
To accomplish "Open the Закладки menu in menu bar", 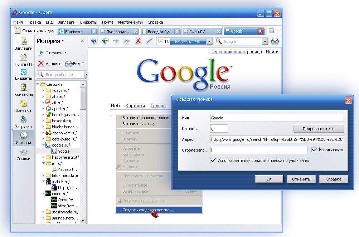I will coord(67,22).
